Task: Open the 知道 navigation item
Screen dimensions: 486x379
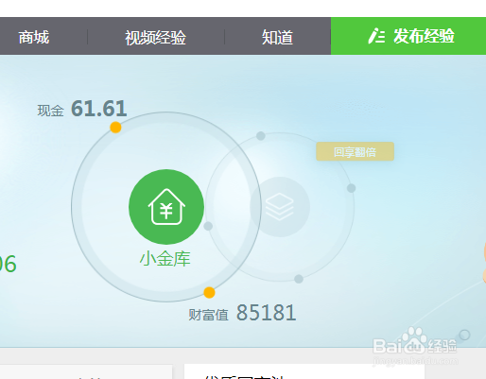Action: pyautogui.click(x=277, y=38)
